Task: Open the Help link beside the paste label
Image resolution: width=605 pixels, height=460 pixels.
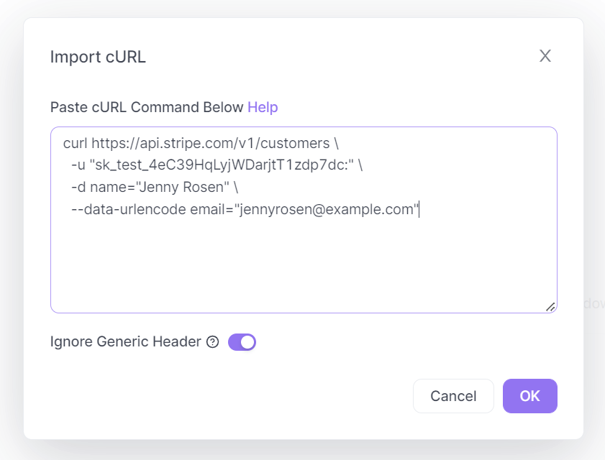Action: (262, 107)
